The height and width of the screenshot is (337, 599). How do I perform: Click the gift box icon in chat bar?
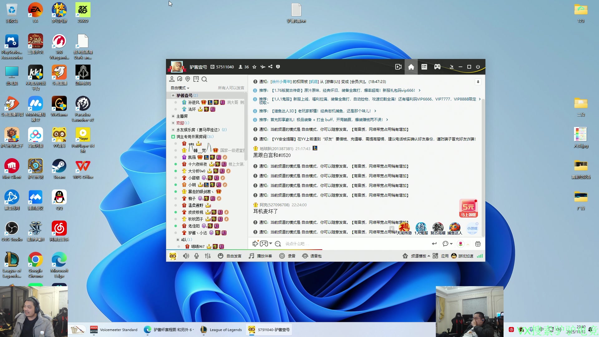[478, 244]
